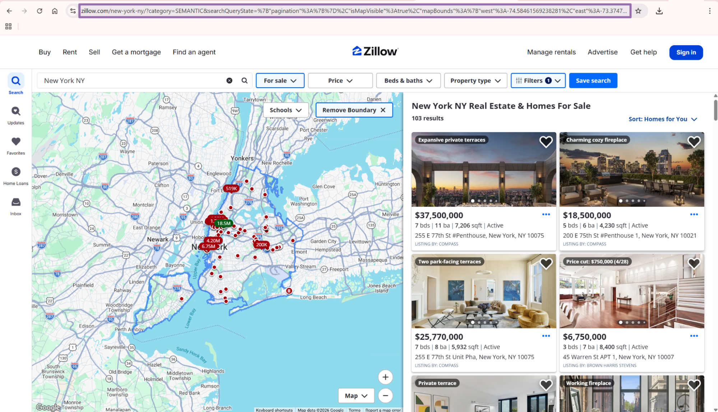Open the Buy menu
Viewport: 718px width, 412px height.
[45, 52]
